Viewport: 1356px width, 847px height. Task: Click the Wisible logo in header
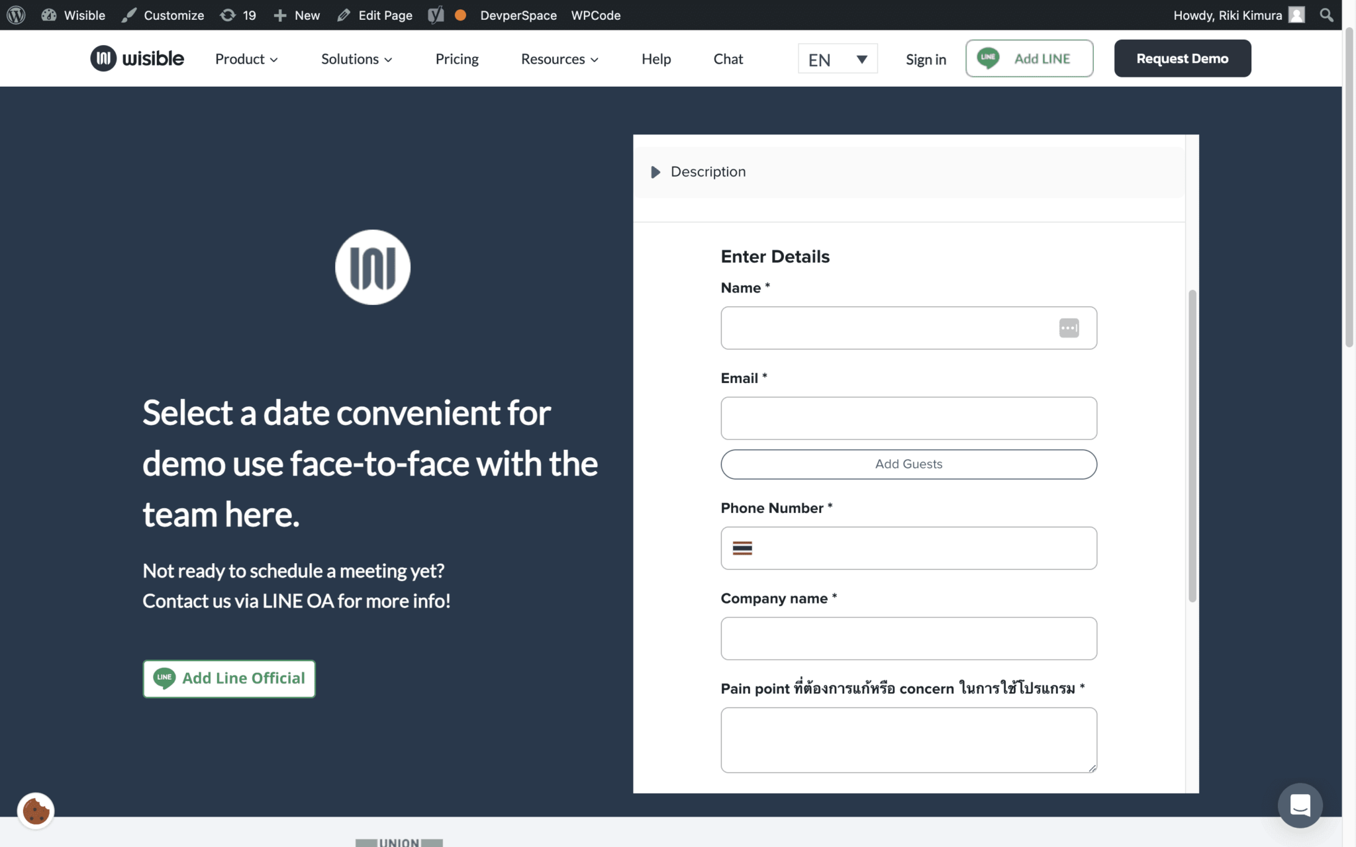pyautogui.click(x=137, y=58)
